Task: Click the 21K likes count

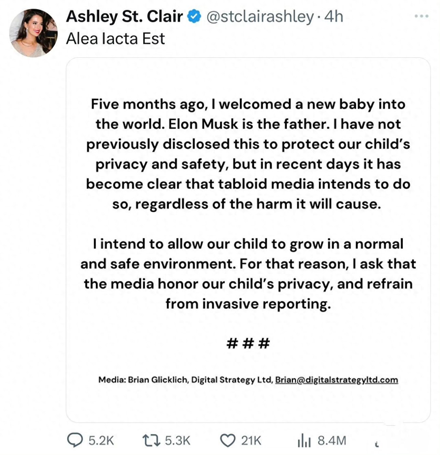Action: (251, 440)
